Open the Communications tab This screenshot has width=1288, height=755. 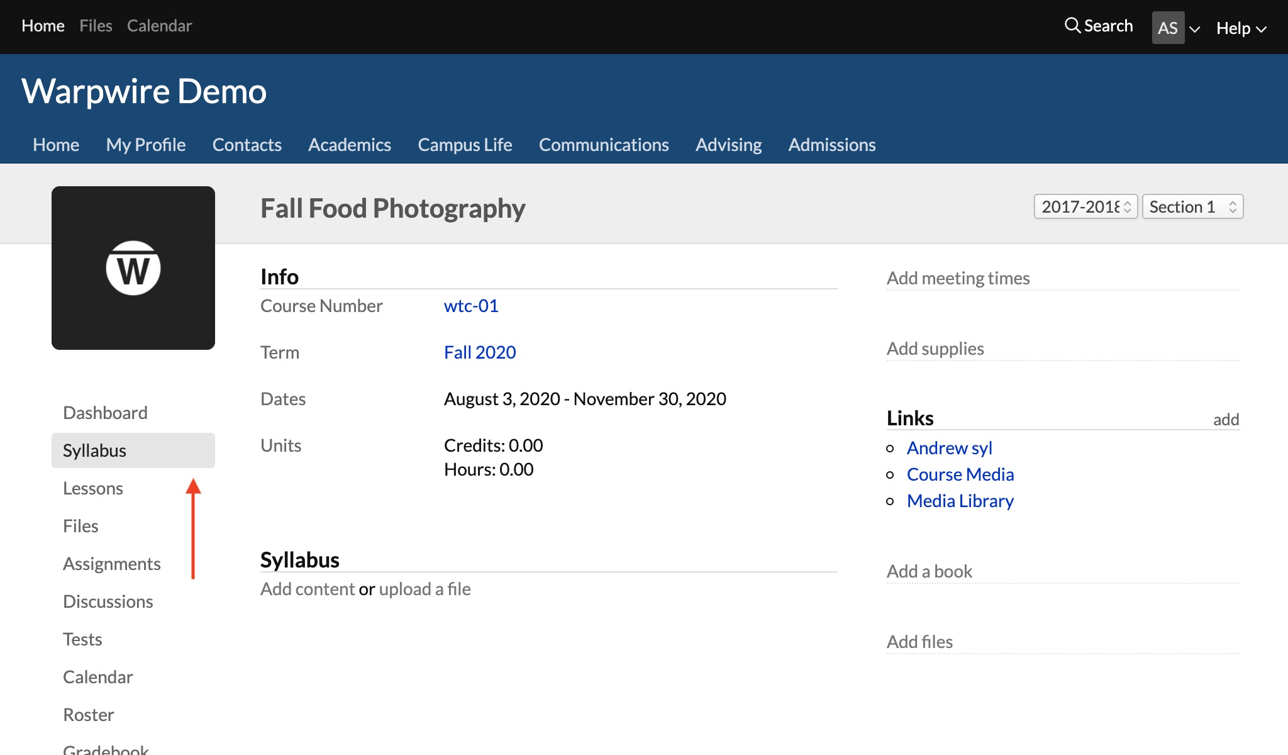(x=604, y=145)
